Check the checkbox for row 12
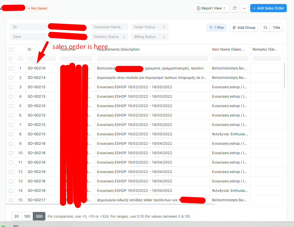Image resolution: width=294 pixels, height=227 pixels. 11,172
